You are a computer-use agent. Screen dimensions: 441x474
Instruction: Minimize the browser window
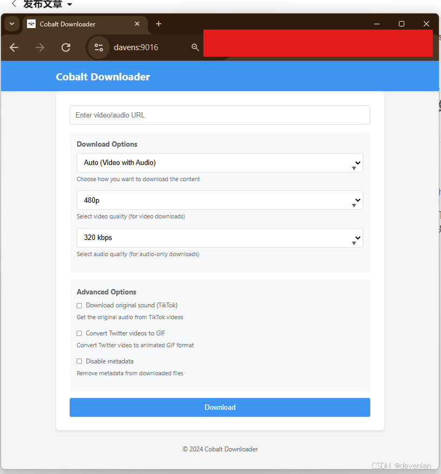[377, 24]
